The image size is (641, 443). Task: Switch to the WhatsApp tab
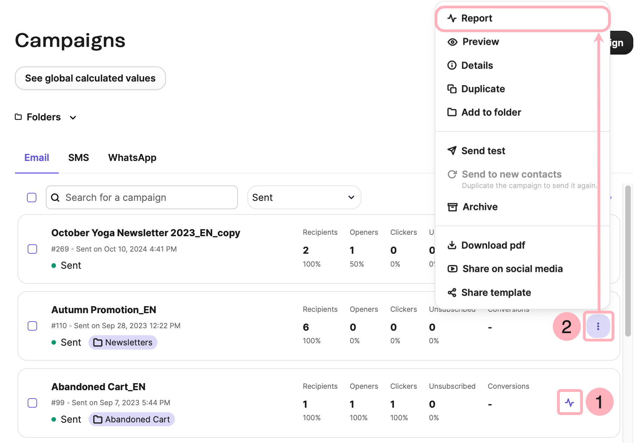(x=132, y=158)
